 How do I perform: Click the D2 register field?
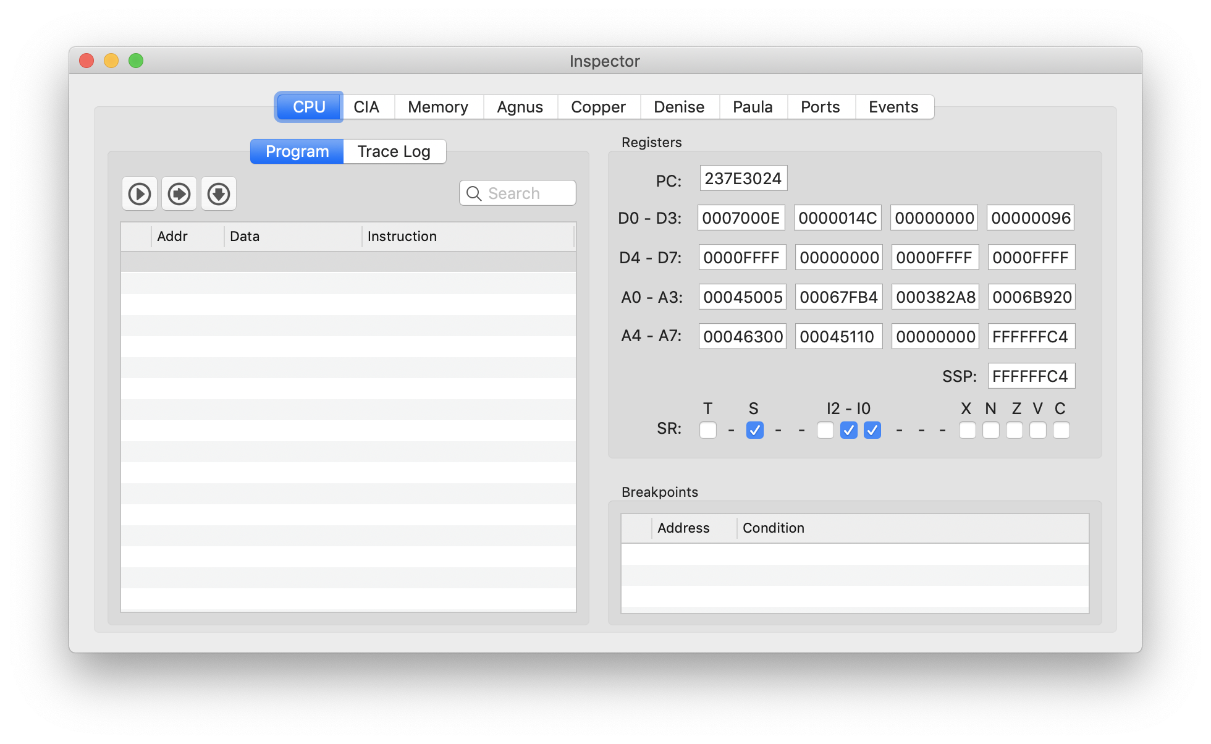click(x=934, y=218)
